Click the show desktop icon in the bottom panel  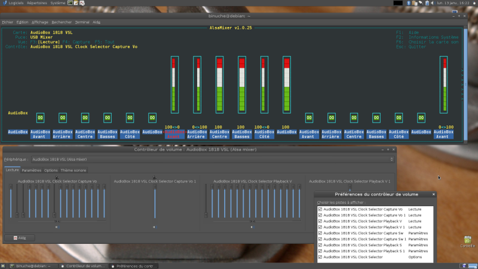(3, 266)
